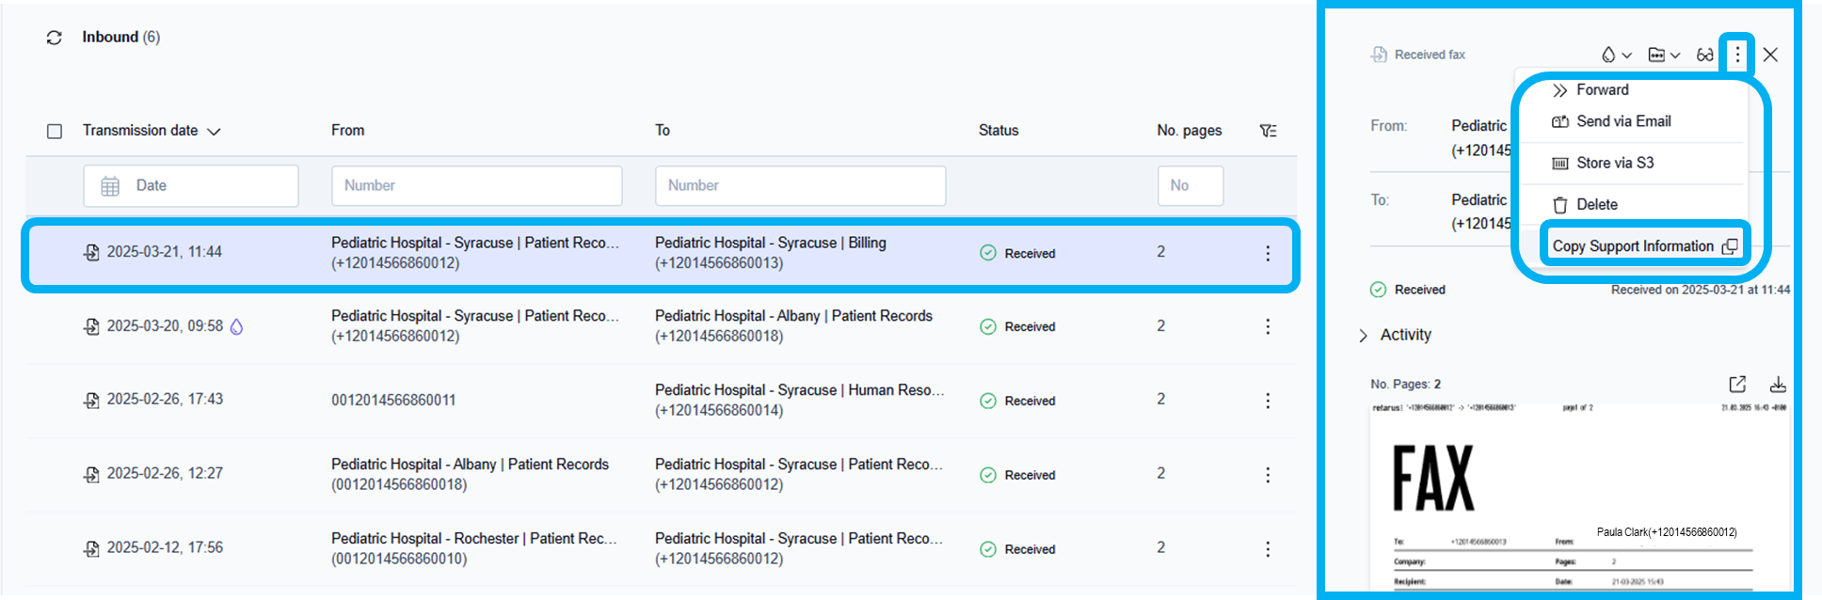The image size is (1822, 600).
Task: Open row menu for 2025-02-12 17:56 fax
Action: [x=1268, y=549]
